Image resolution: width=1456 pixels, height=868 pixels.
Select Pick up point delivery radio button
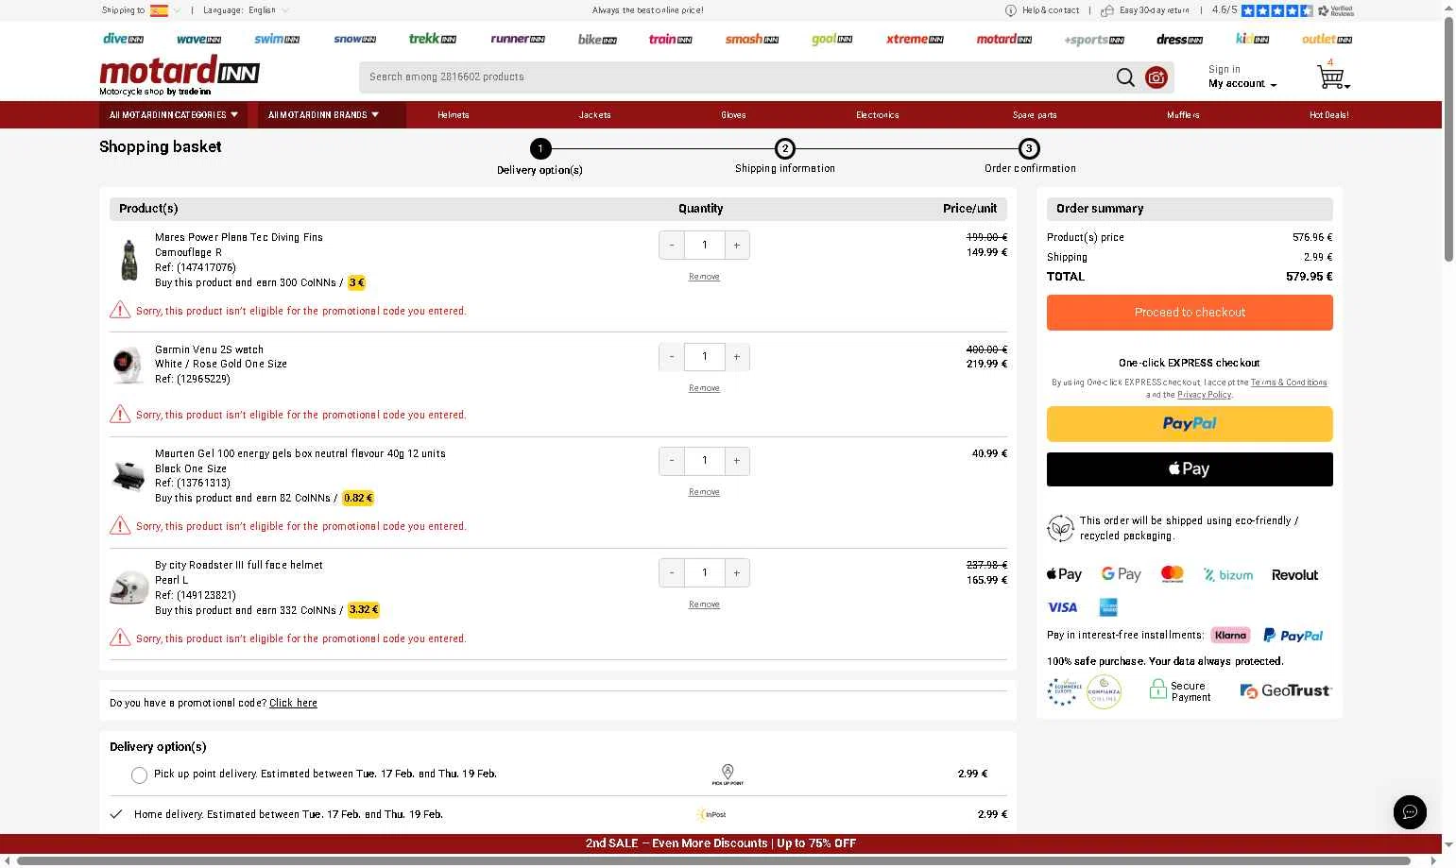click(139, 775)
